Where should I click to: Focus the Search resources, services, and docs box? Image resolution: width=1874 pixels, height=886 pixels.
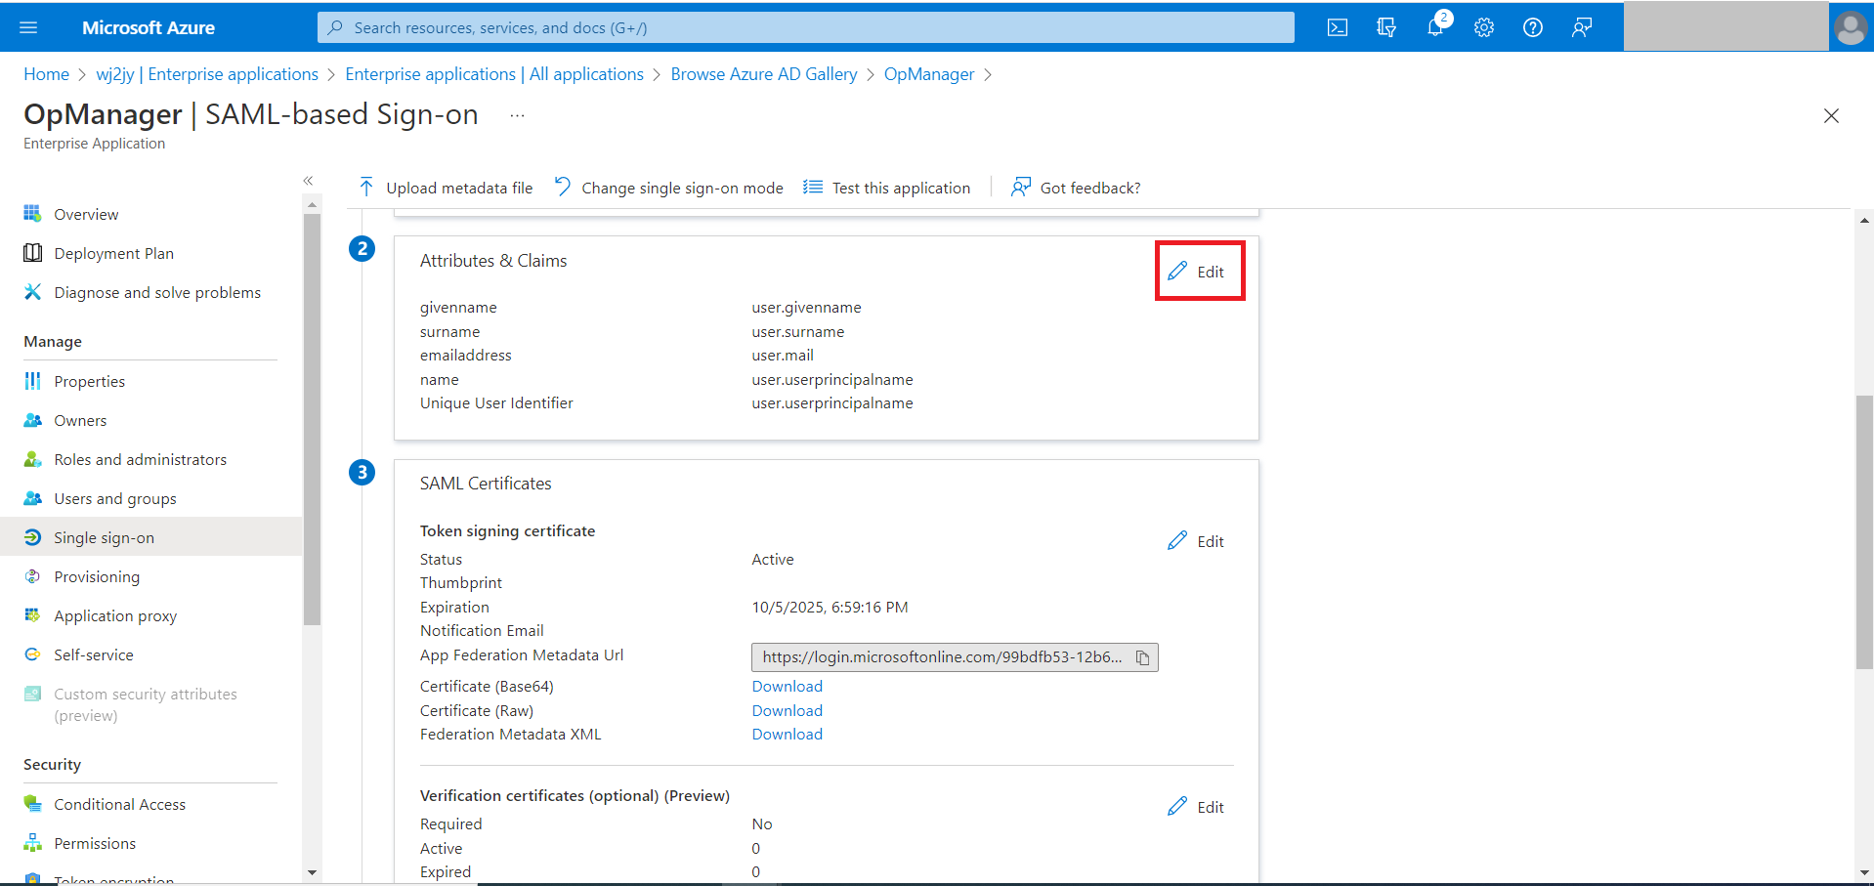coord(806,27)
